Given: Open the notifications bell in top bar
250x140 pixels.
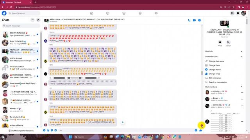Looking at the screenshot, I should [x=238, y=13].
